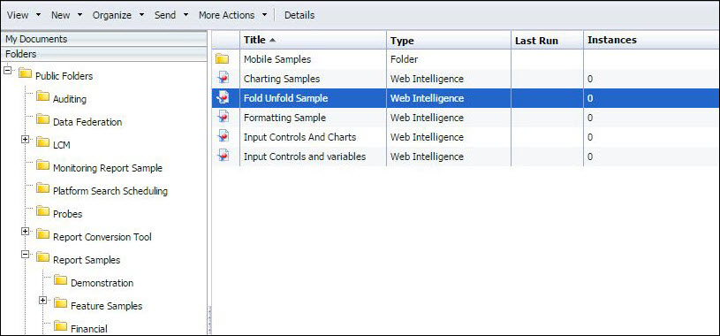Screen dimensions: 720x336
Task: Click the Fold Unfold Sample document icon
Action: click(x=223, y=97)
